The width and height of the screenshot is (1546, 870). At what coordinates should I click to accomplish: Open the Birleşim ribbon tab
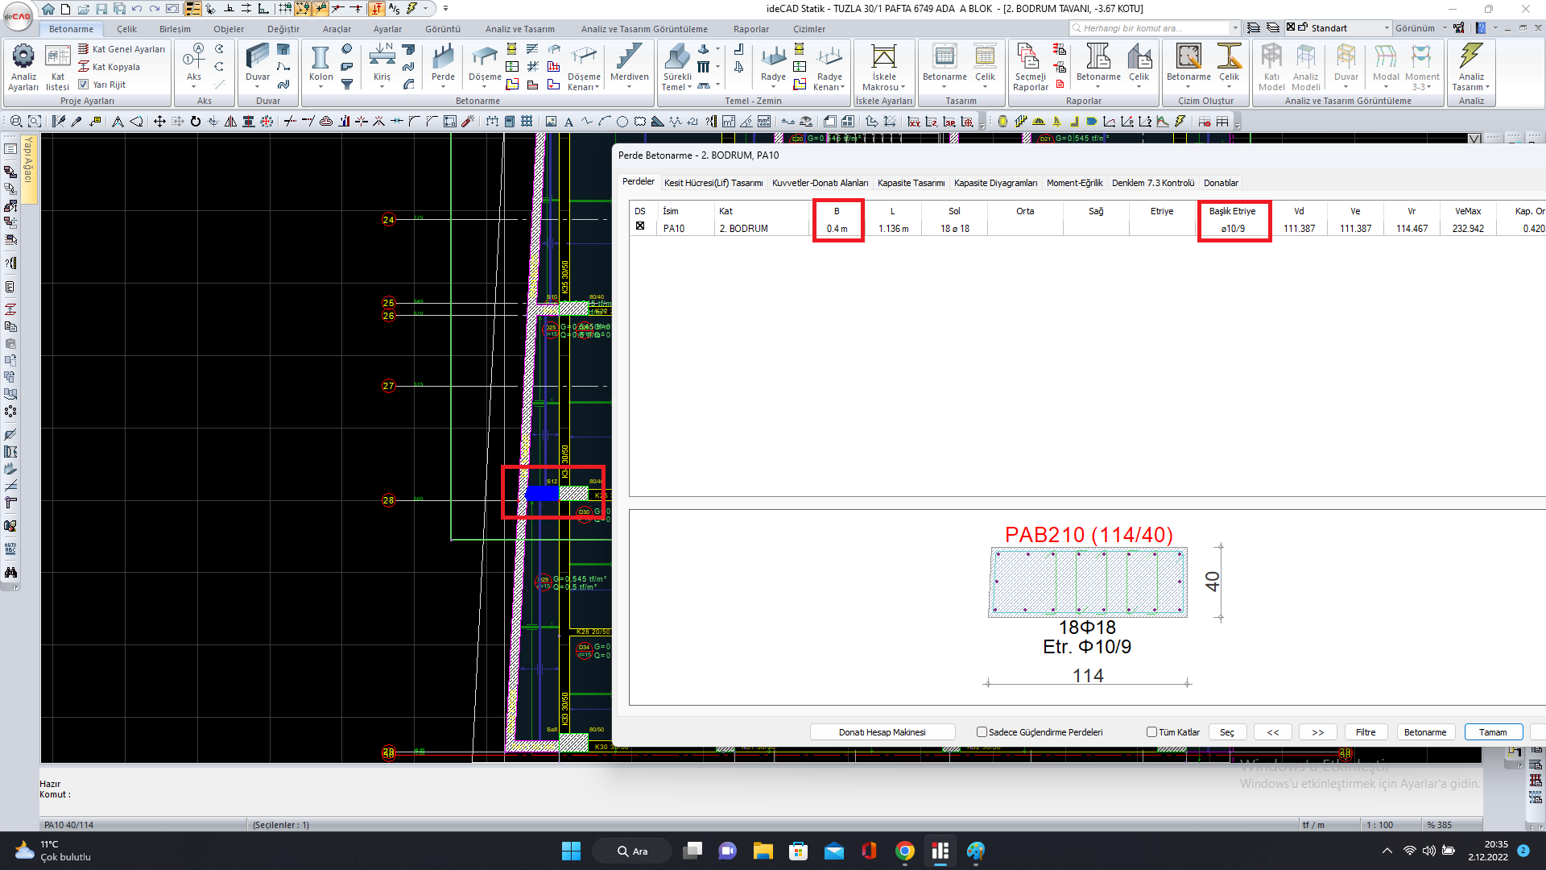pos(175,29)
